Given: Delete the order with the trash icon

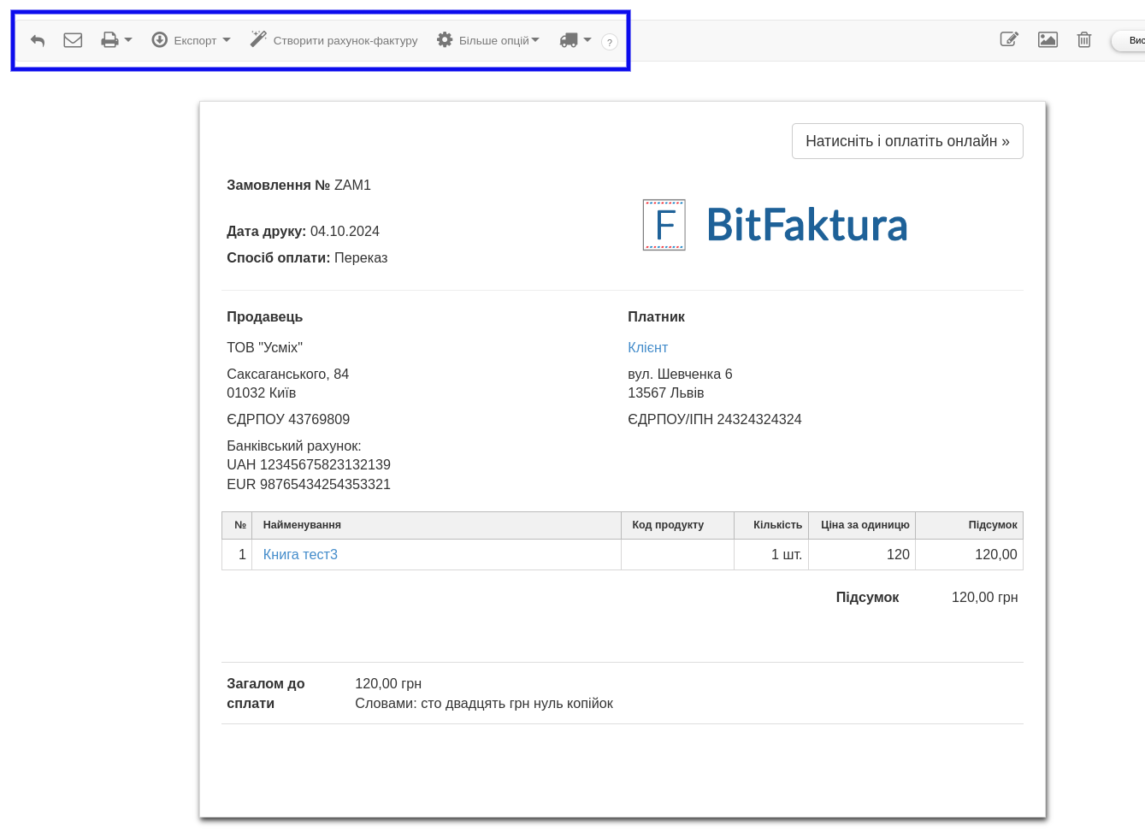Looking at the screenshot, I should [1084, 39].
